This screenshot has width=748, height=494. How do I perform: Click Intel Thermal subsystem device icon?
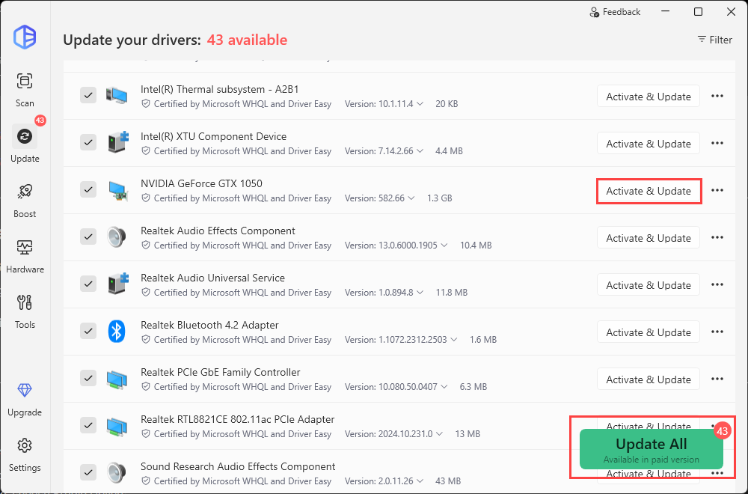[117, 96]
